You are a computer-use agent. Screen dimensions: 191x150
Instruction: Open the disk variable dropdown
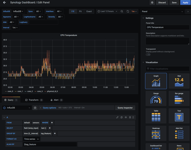12,22
